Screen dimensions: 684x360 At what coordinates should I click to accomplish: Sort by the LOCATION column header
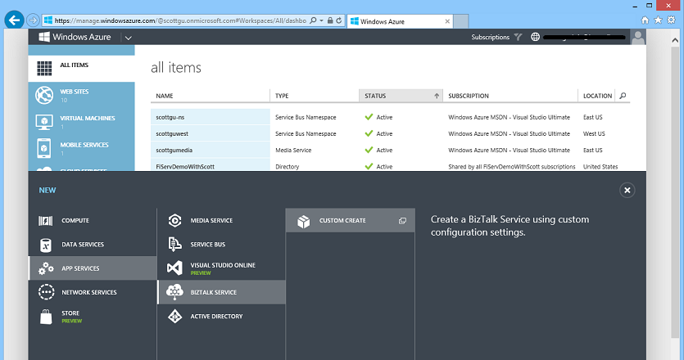[597, 96]
